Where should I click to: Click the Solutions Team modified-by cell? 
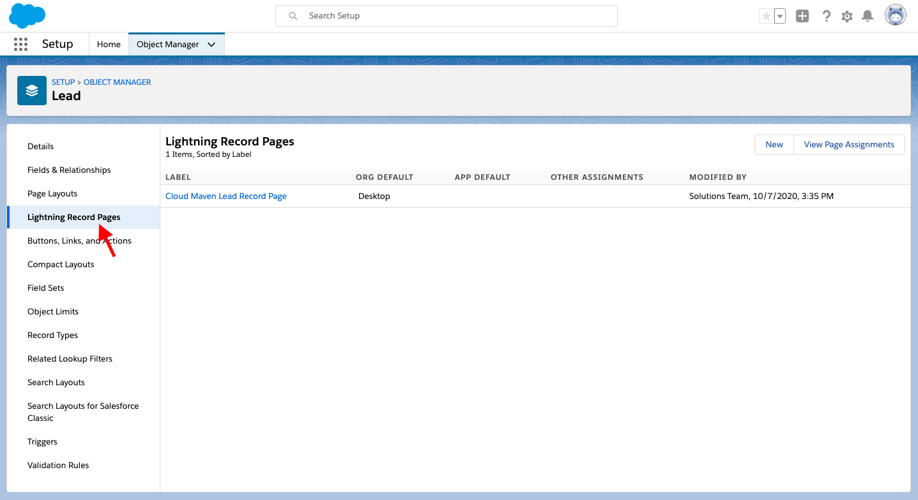click(761, 196)
